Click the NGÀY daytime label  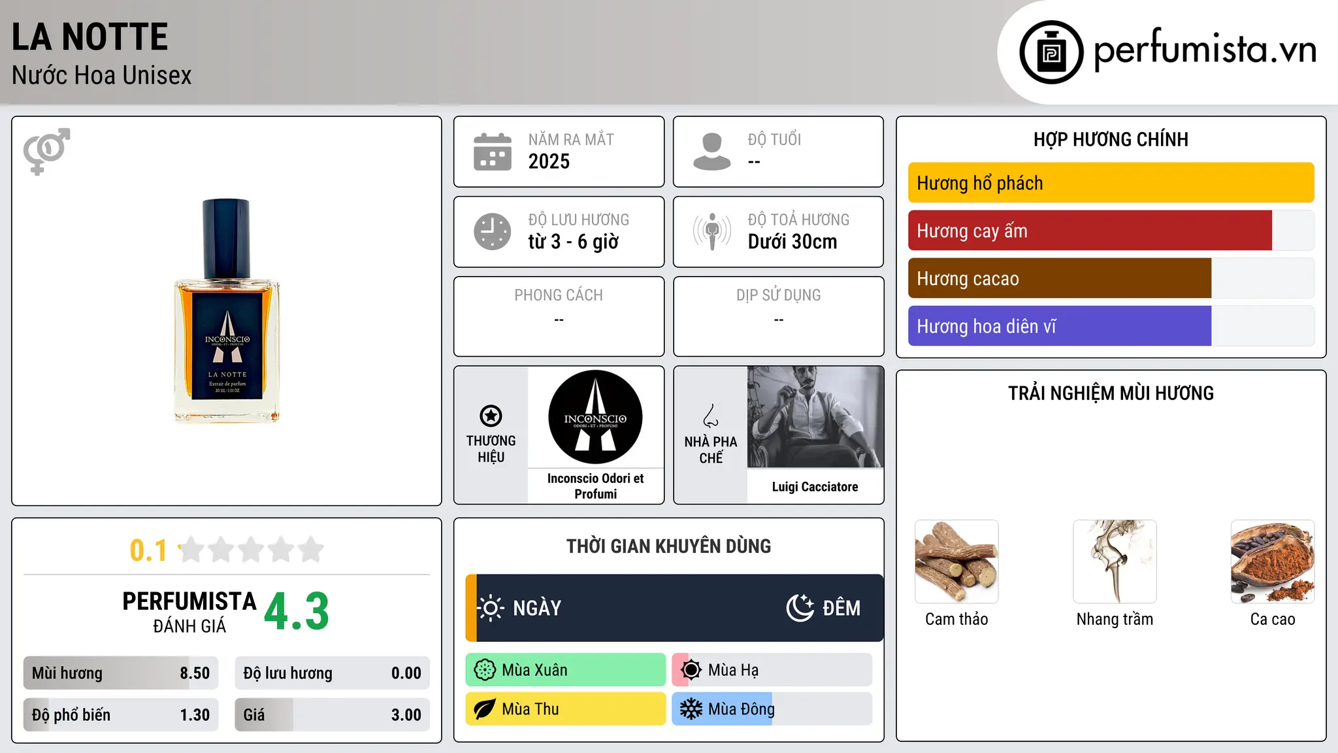[537, 608]
